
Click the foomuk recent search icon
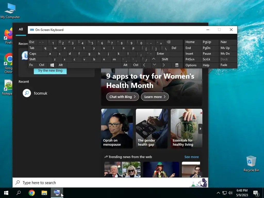click(27, 93)
